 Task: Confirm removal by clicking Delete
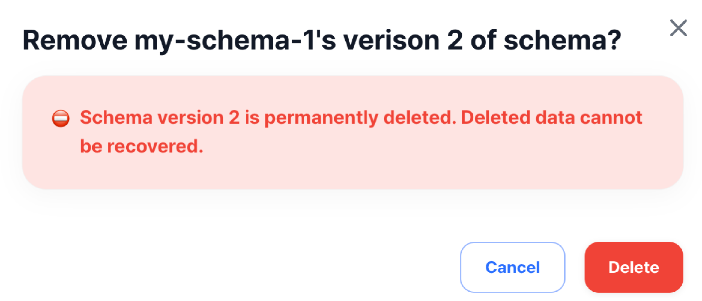633,267
